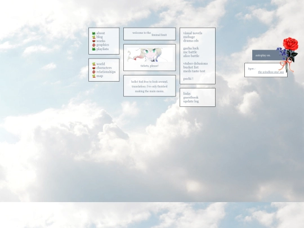Click the pixel icon beside 'about'
The width and height of the screenshot is (304, 228).
(x=93, y=33)
